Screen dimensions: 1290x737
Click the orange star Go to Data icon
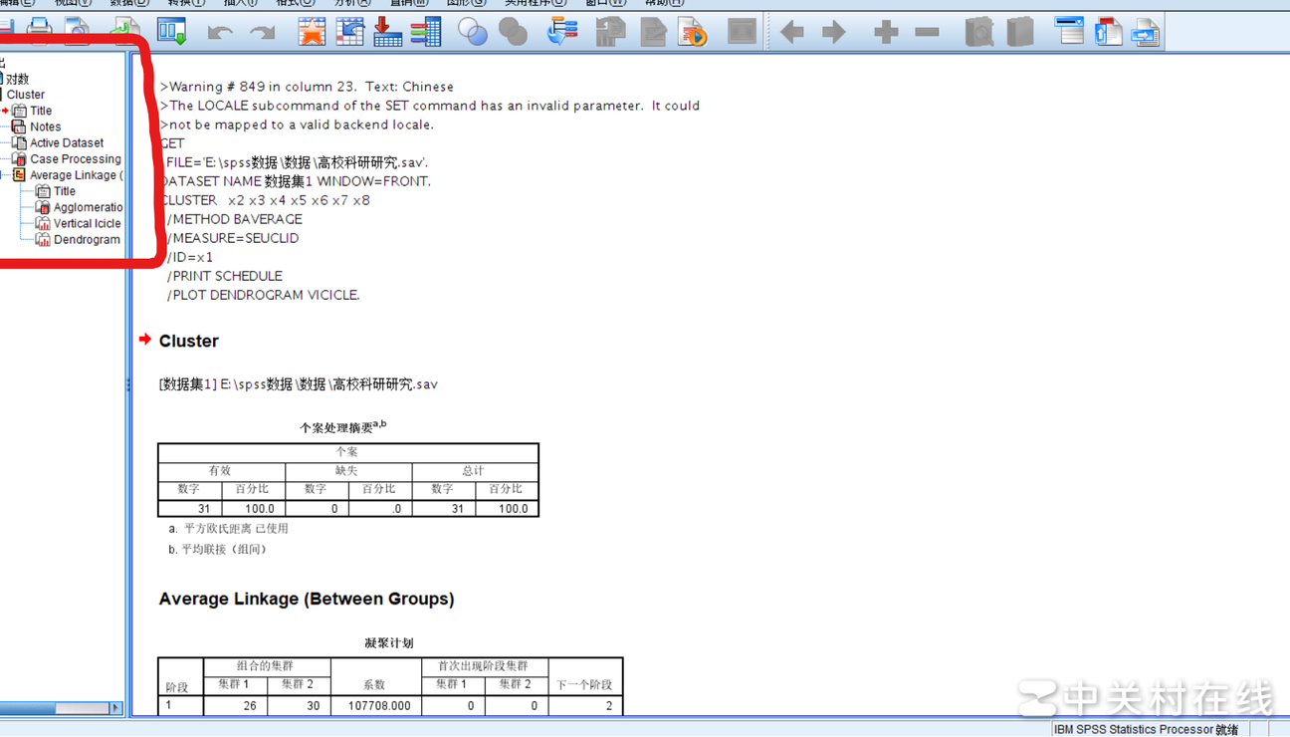(x=312, y=33)
